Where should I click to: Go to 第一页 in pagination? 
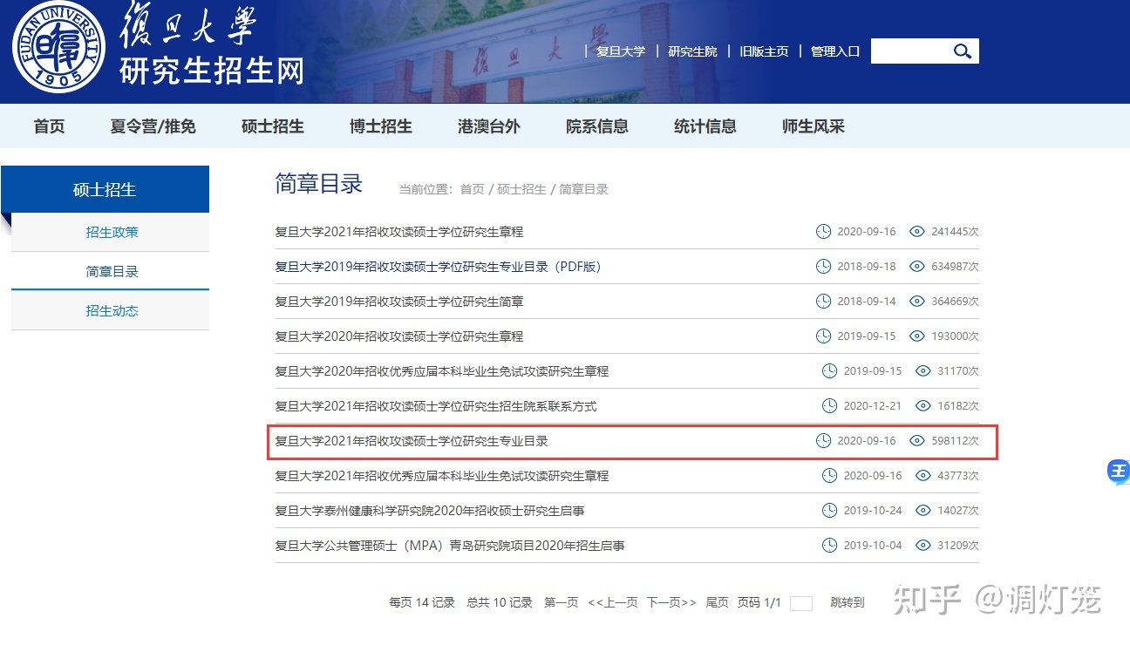pyautogui.click(x=561, y=602)
